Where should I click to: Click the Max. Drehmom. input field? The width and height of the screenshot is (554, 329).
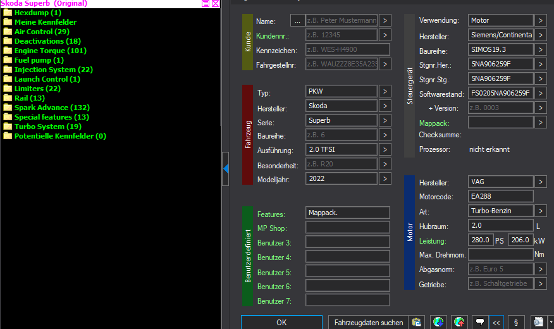[501, 254]
